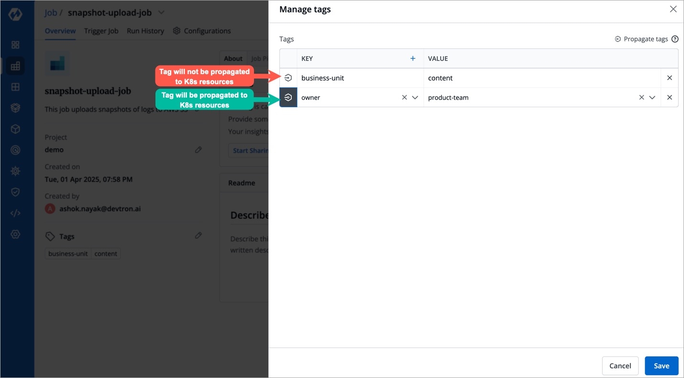
Task: Expand snapshot-upload-job name dropdown chevron
Action: click(161, 12)
